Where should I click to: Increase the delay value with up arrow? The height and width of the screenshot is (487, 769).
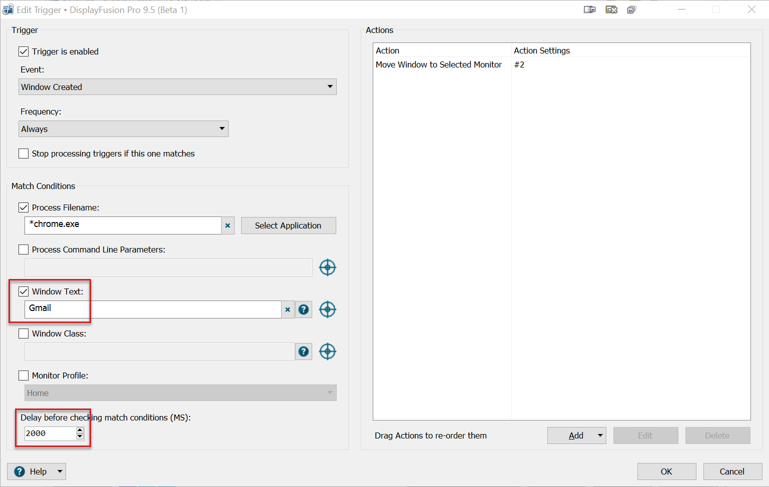80,430
